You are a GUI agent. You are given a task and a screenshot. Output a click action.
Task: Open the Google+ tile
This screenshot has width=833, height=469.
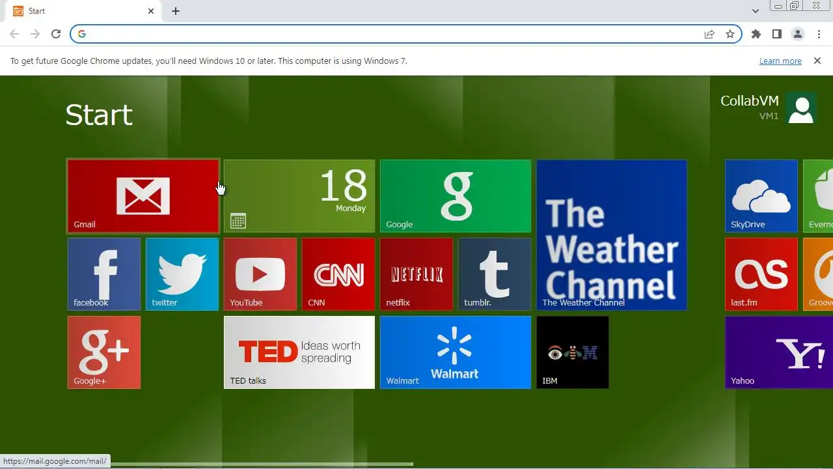[104, 352]
